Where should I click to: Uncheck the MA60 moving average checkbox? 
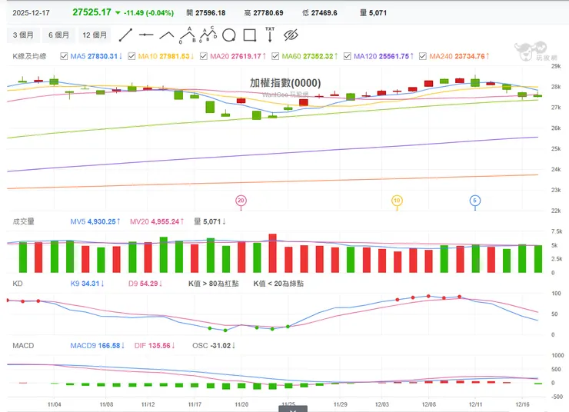(275, 56)
